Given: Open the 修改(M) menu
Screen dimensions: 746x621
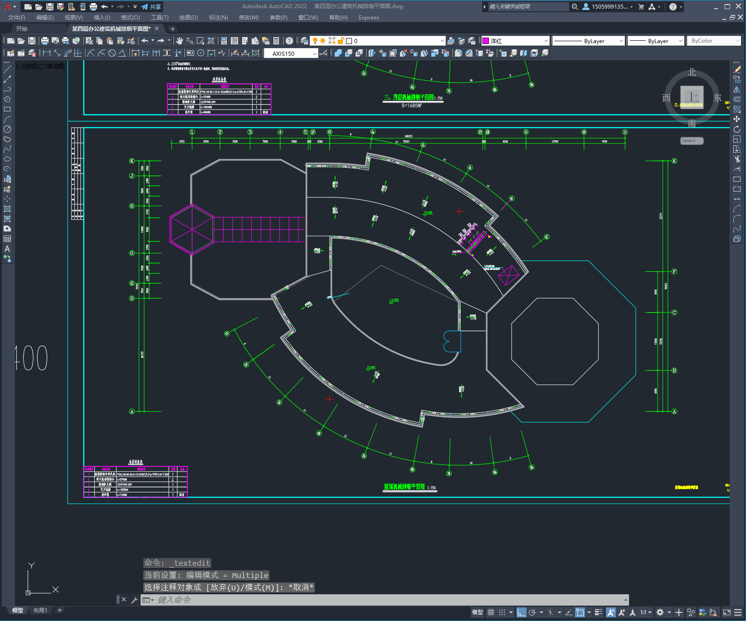Looking at the screenshot, I should pyautogui.click(x=249, y=18).
